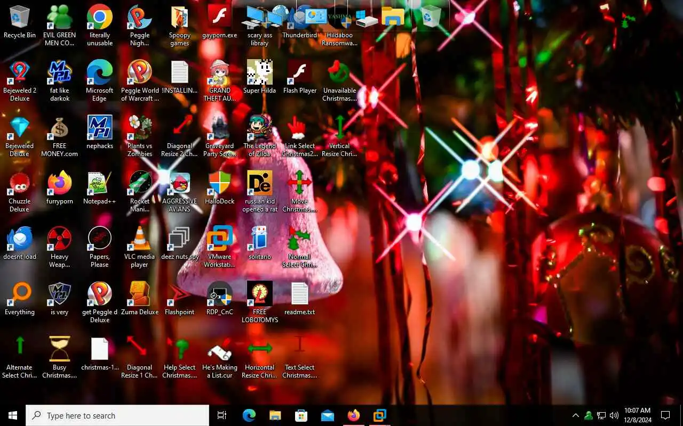Open readme.txt on the desktop

pyautogui.click(x=300, y=299)
